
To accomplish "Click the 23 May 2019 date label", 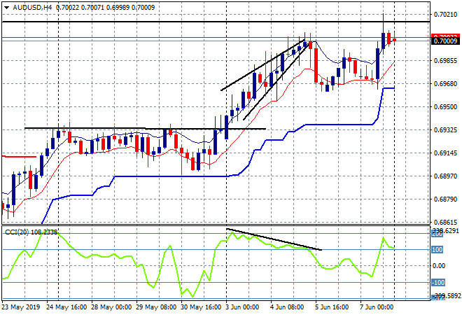I will pos(21,307).
